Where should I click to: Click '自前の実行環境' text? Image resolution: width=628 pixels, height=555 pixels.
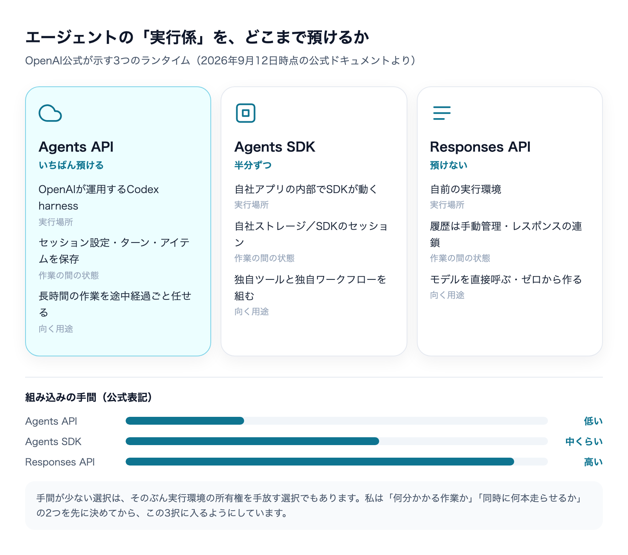pos(466,189)
